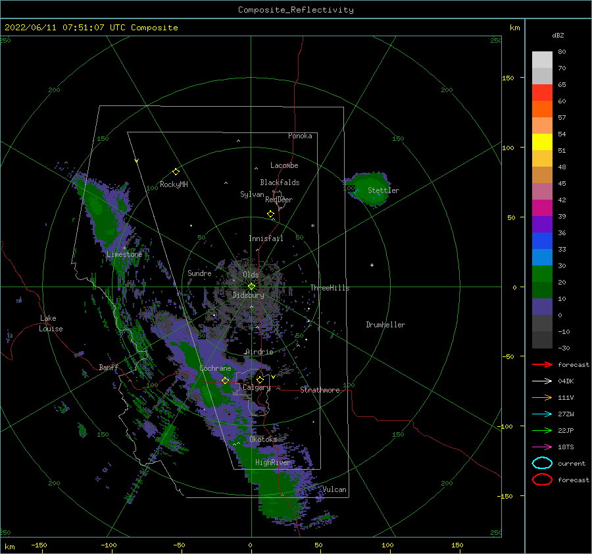
Task: Click the Okotoks town label
Action: (263, 439)
